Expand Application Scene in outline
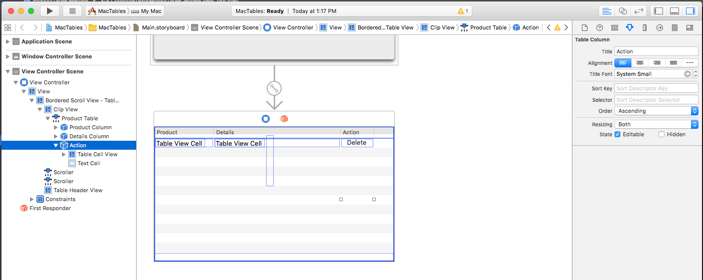This screenshot has width=703, height=280. coord(8,41)
